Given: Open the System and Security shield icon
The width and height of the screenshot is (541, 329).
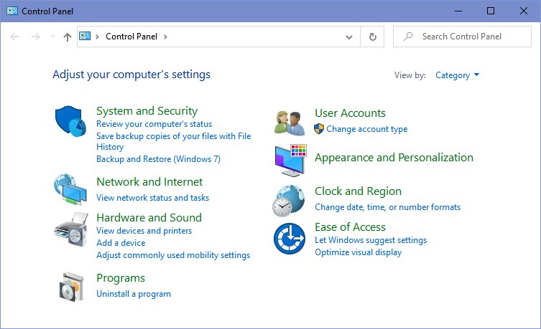Looking at the screenshot, I should point(70,121).
